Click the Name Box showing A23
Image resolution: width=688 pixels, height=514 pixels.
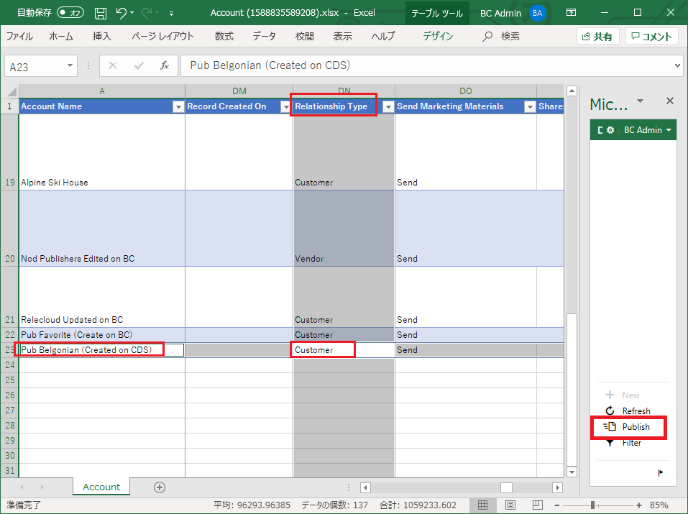point(35,66)
